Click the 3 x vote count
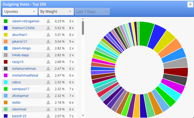The height and width of the screenshot is (118, 194). [x=72, y=21]
